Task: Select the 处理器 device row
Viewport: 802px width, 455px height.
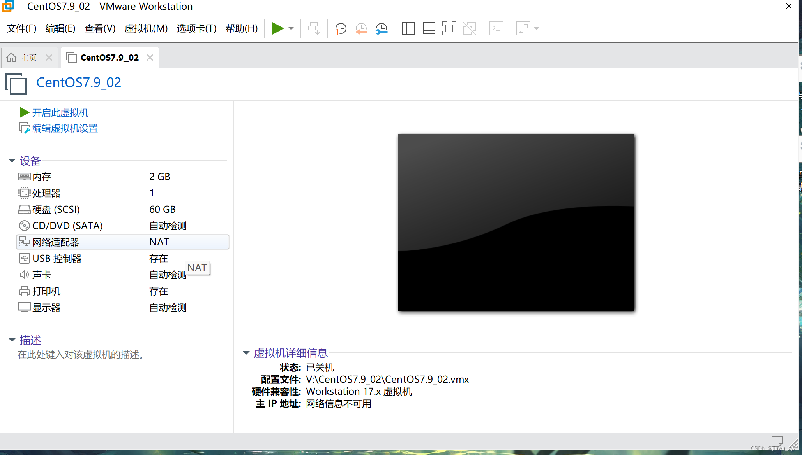Action: [x=122, y=193]
